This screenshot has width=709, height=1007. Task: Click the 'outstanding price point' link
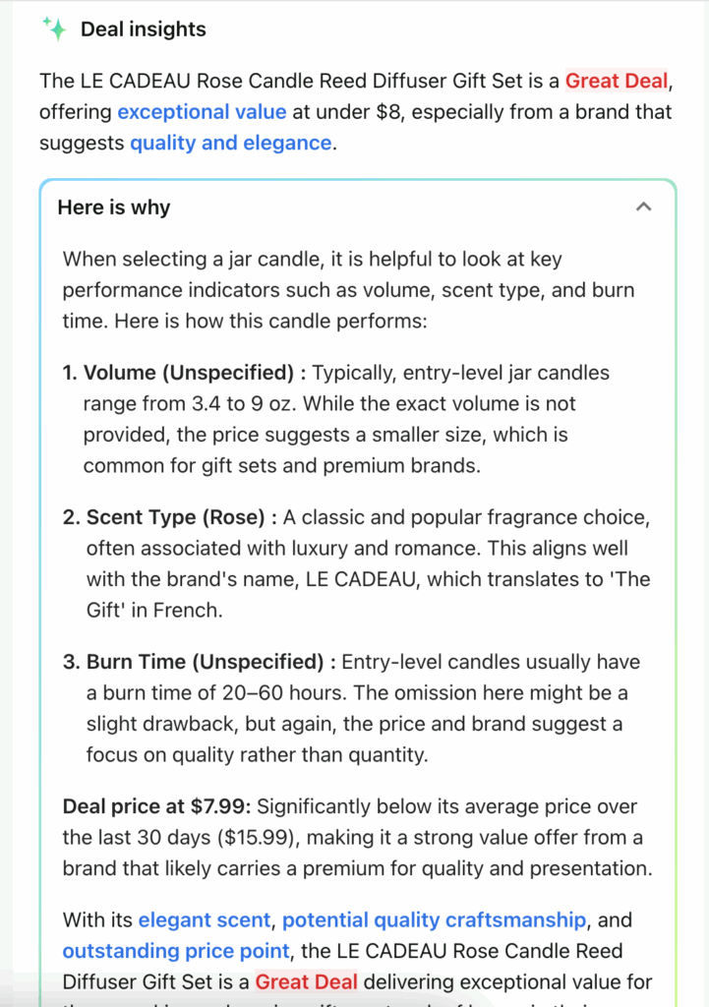pyautogui.click(x=176, y=951)
